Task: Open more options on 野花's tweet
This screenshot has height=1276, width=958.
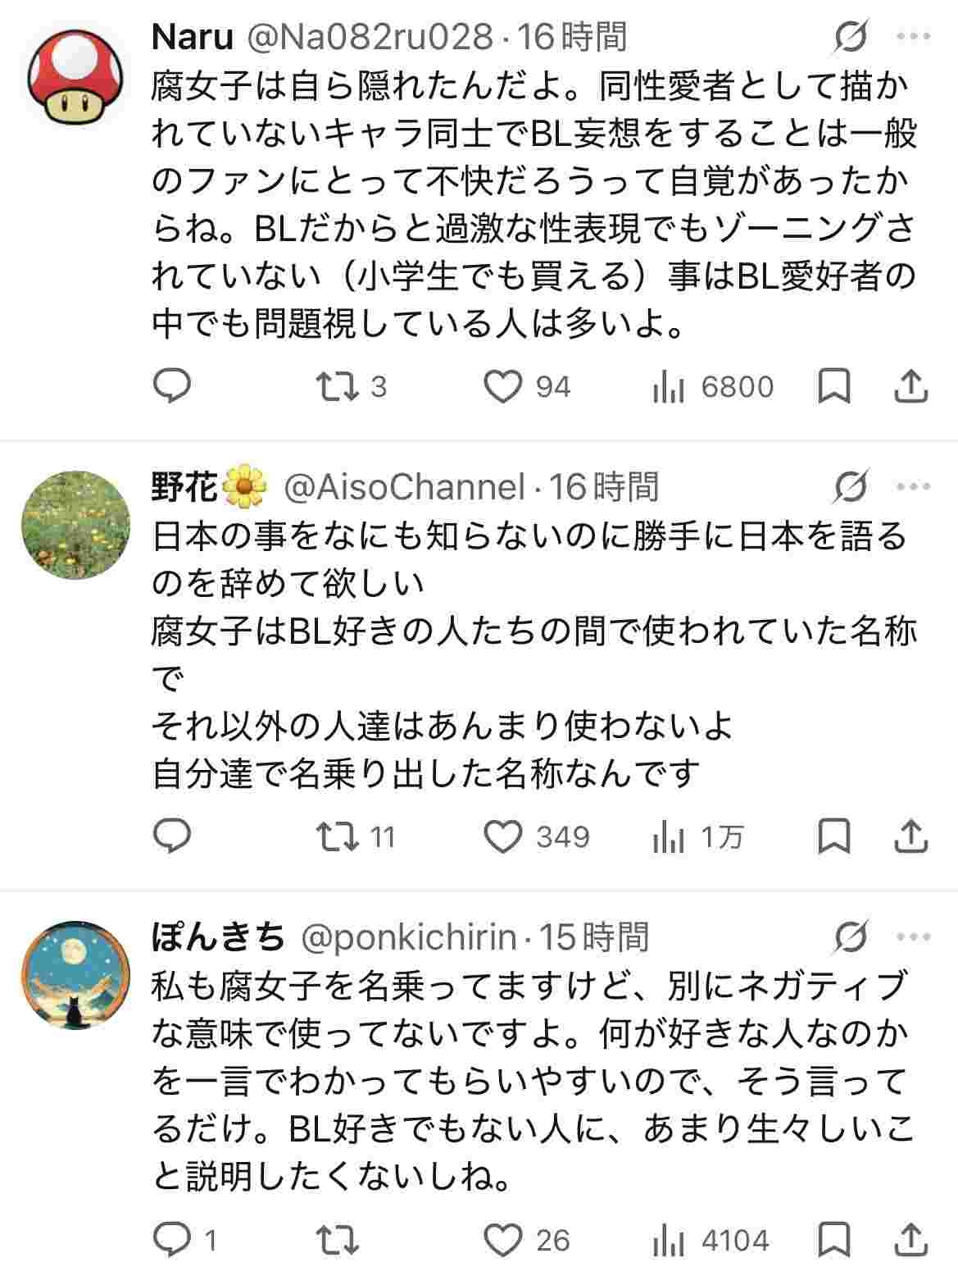Action: coord(913,487)
